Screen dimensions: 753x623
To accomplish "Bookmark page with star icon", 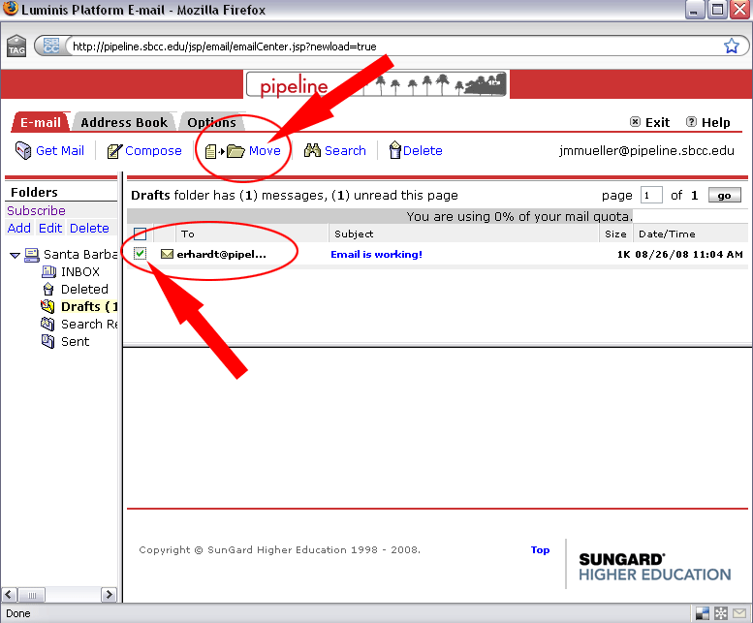I will [x=732, y=46].
